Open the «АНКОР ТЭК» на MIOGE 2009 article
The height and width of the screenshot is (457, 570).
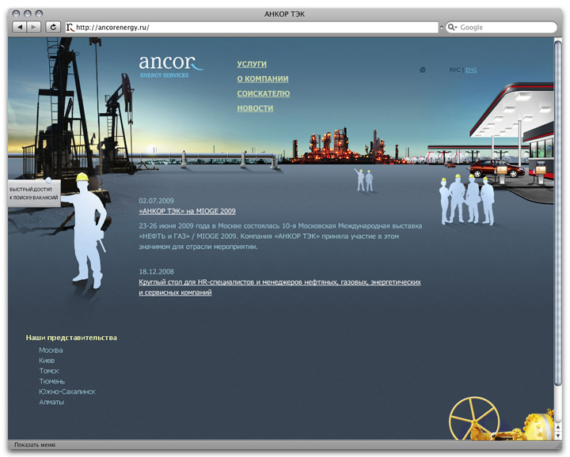click(x=187, y=211)
